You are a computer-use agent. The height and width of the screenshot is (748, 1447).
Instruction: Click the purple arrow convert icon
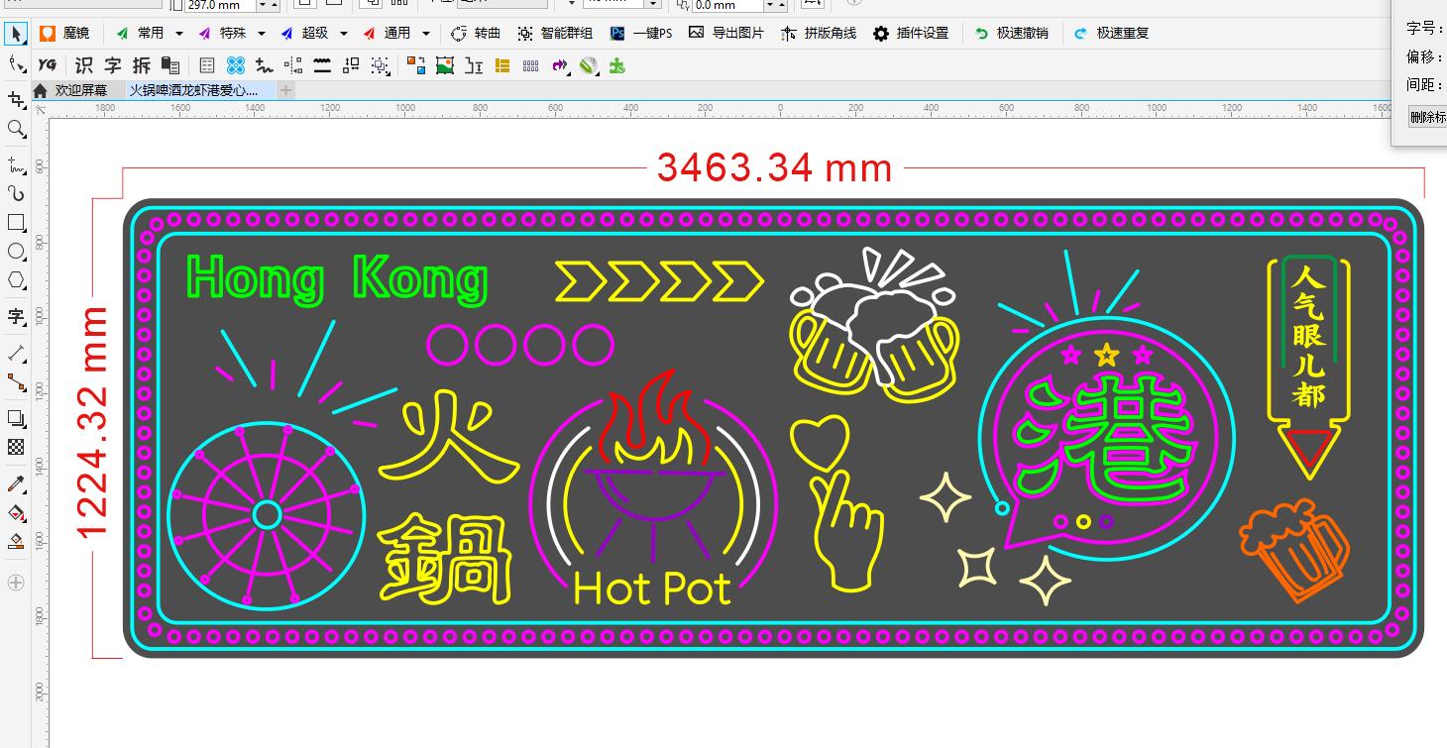coord(560,65)
